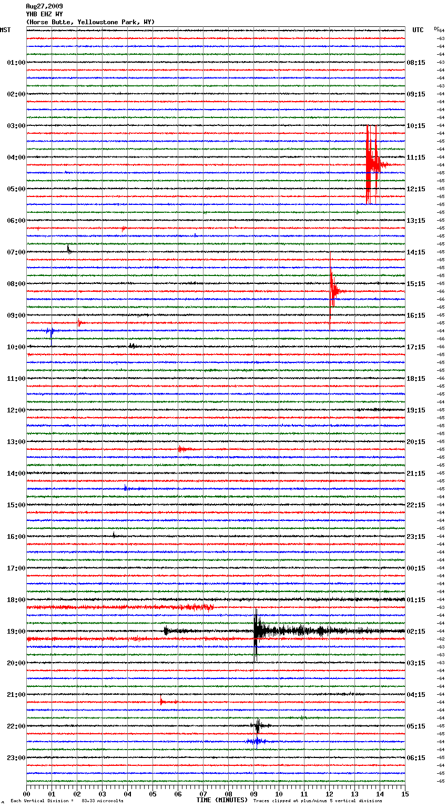Viewport: 447px width, 808px height.
Task: Click the DC offset column header
Action: click(x=436, y=28)
